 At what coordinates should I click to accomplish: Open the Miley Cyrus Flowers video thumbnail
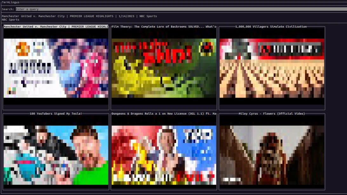(x=272, y=155)
